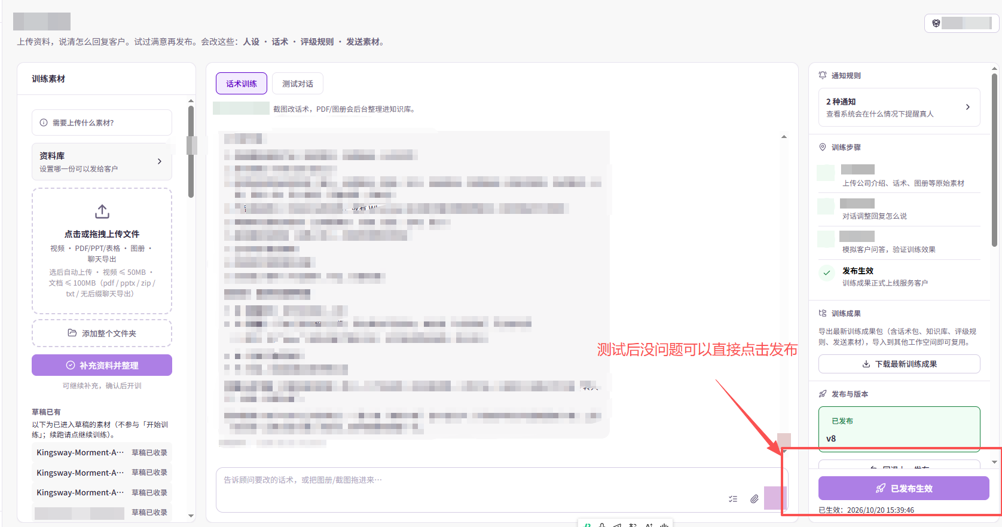Click the checklist icon in the message box
Viewport: 1002px width, 527px height.
click(733, 499)
